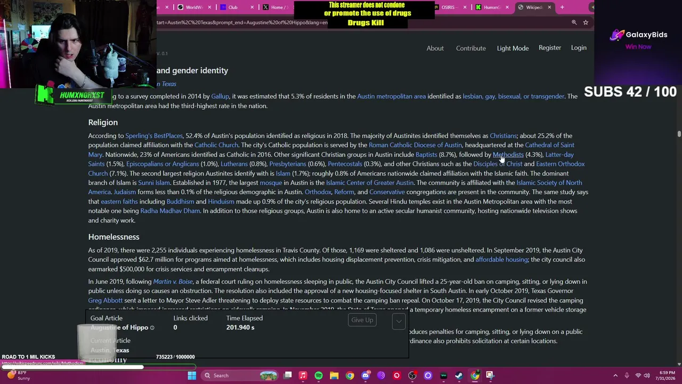Open the Austin metropolitan area link
Image resolution: width=682 pixels, height=384 pixels.
pyautogui.click(x=392, y=96)
